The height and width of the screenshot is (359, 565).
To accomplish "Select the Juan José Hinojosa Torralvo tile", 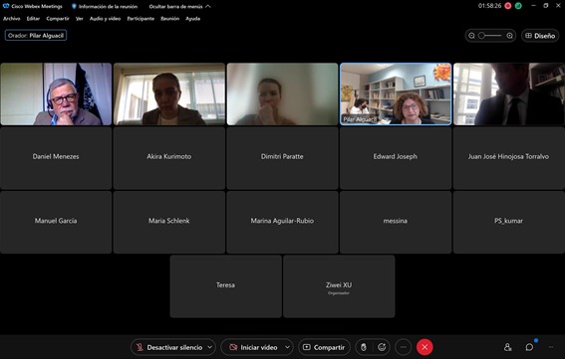I will (509, 158).
